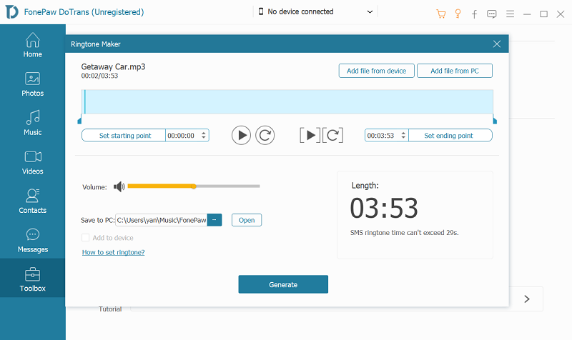Click the key register icon
The height and width of the screenshot is (340, 572).
tap(458, 14)
